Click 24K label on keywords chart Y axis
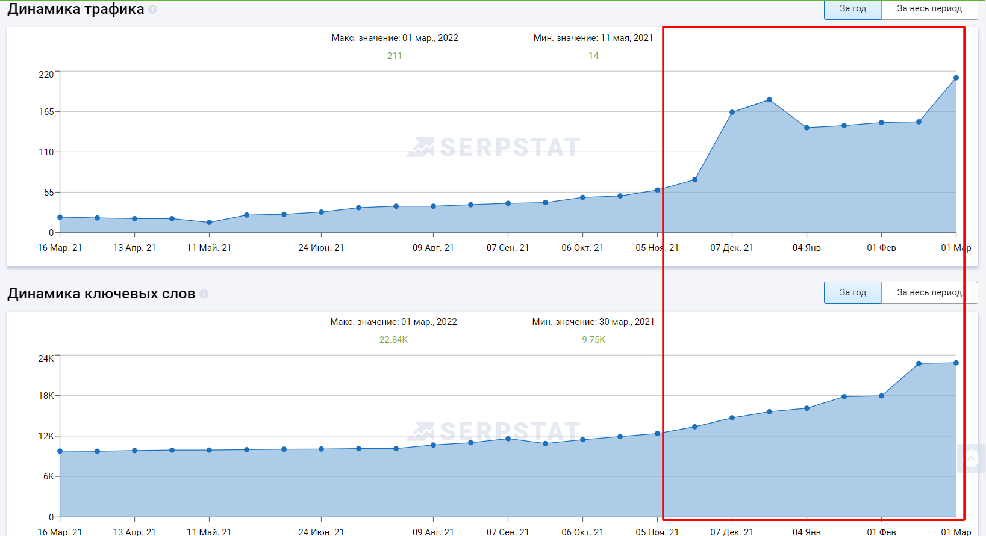This screenshot has width=986, height=536. [46, 359]
